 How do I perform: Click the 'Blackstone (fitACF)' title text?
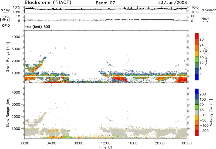pyautogui.click(x=48, y=2)
